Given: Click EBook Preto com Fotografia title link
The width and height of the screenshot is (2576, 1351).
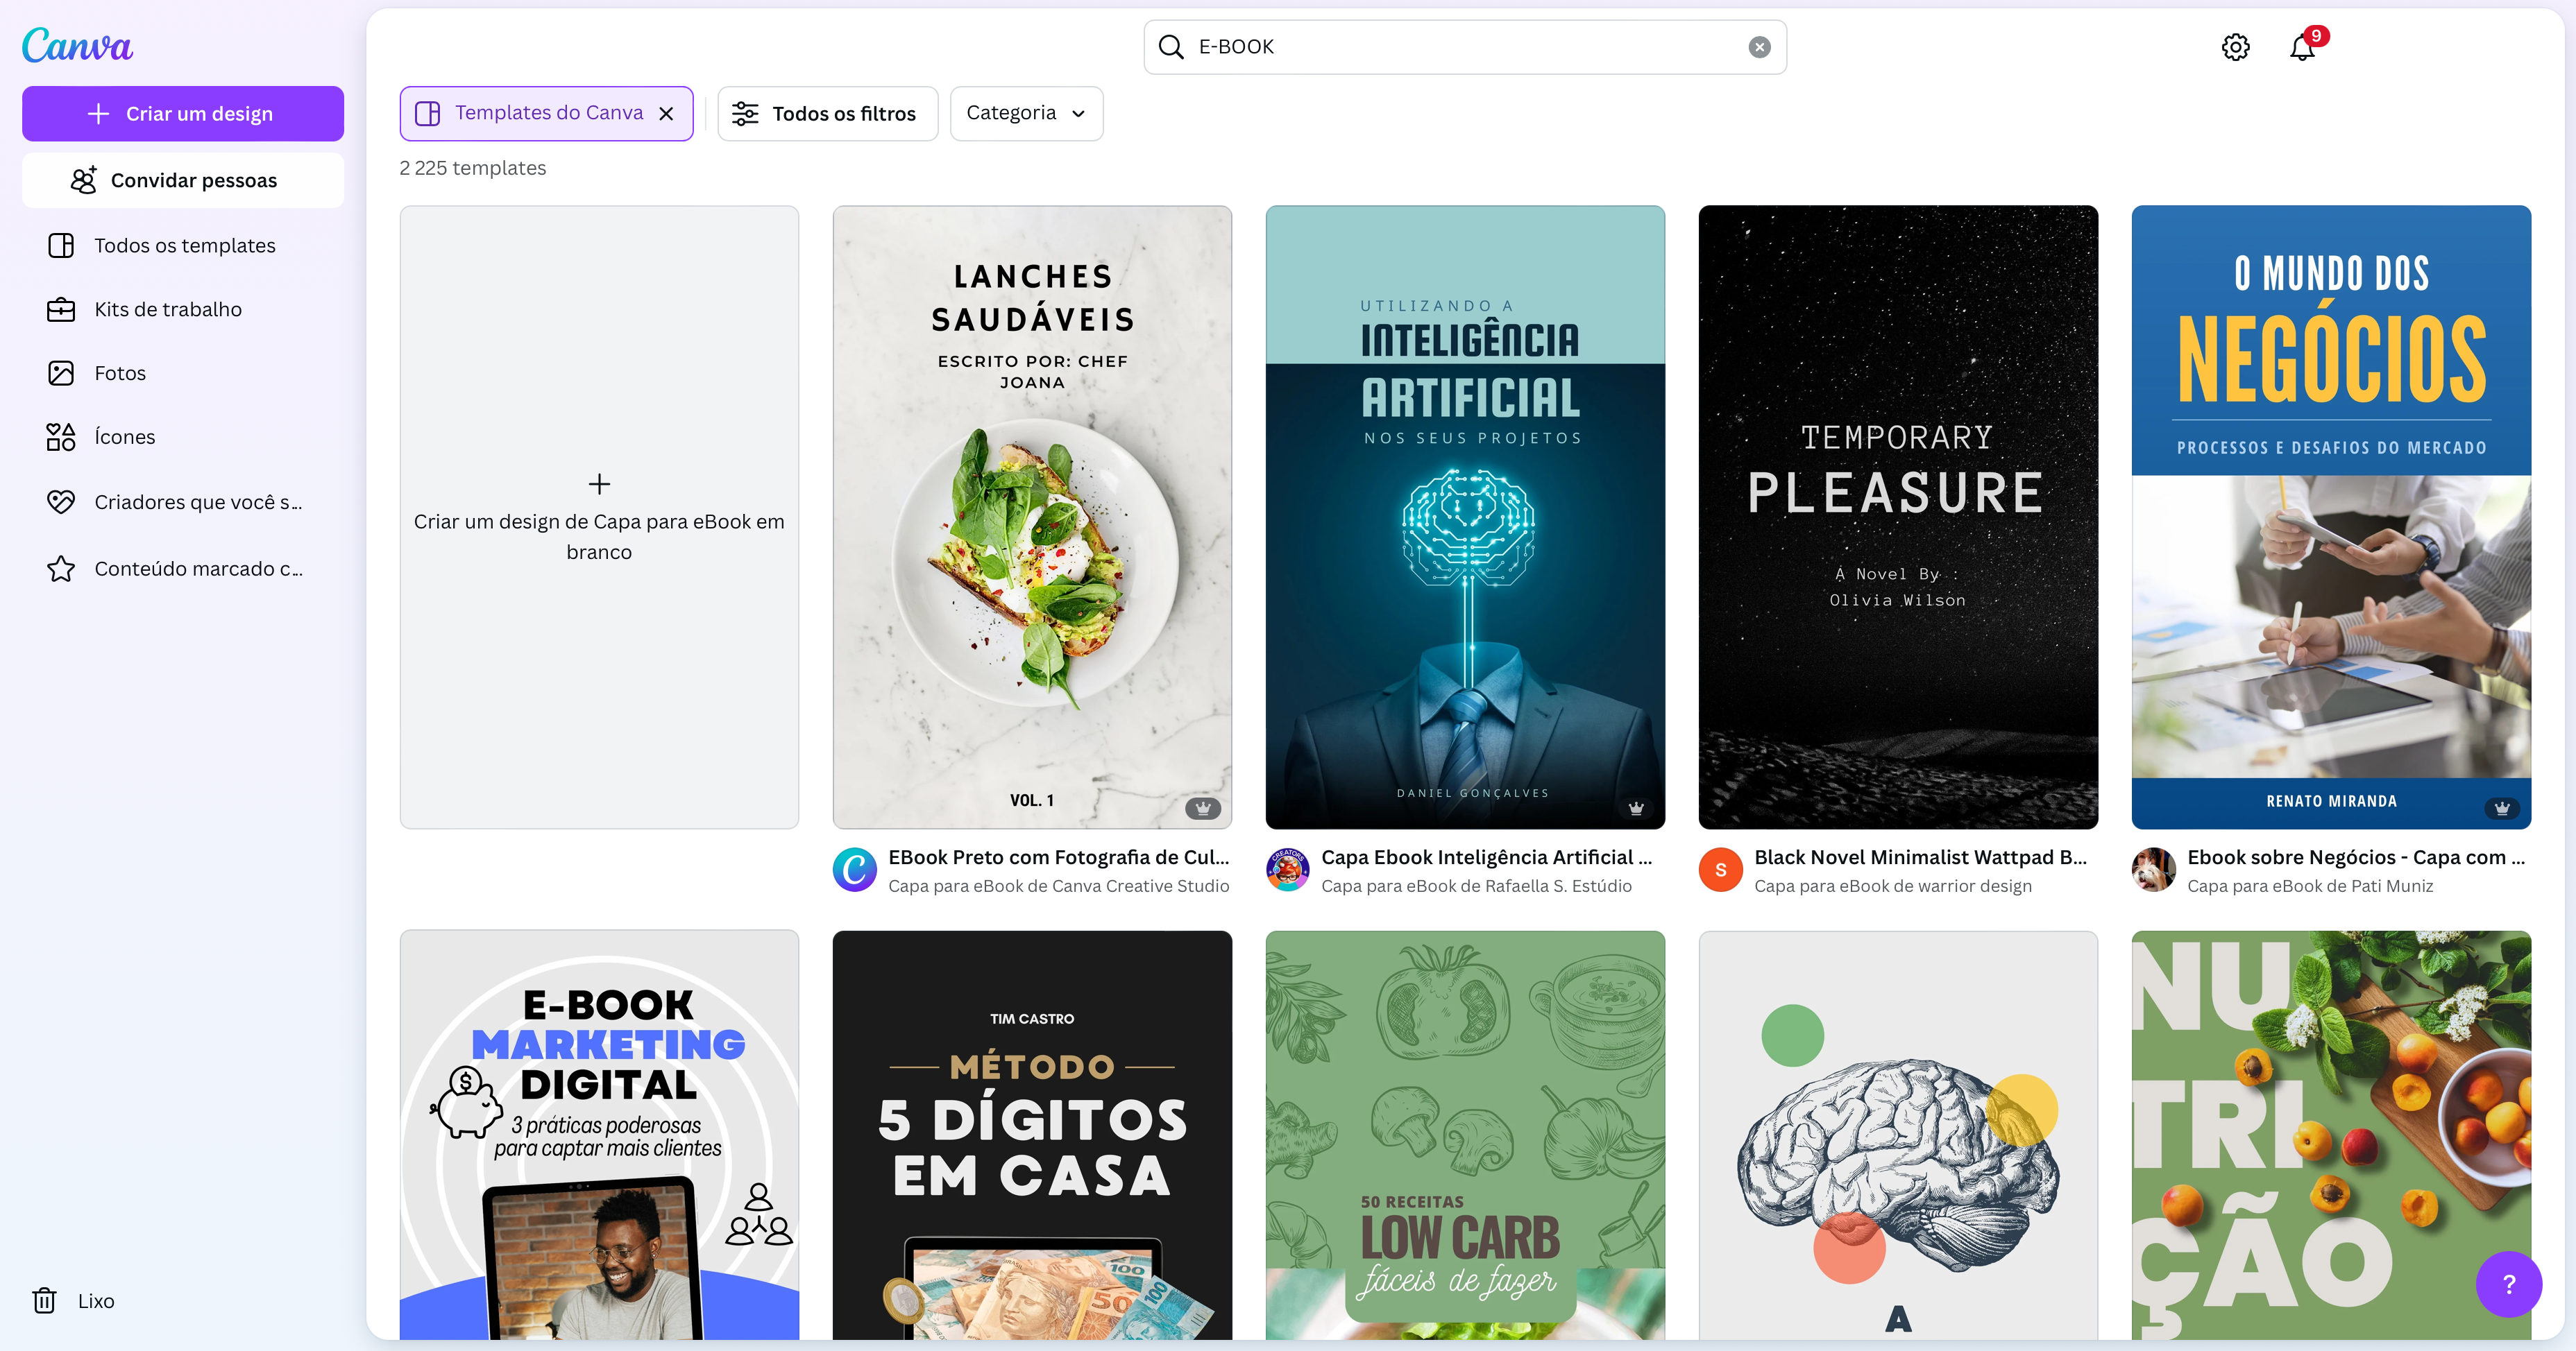Looking at the screenshot, I should tap(1059, 857).
